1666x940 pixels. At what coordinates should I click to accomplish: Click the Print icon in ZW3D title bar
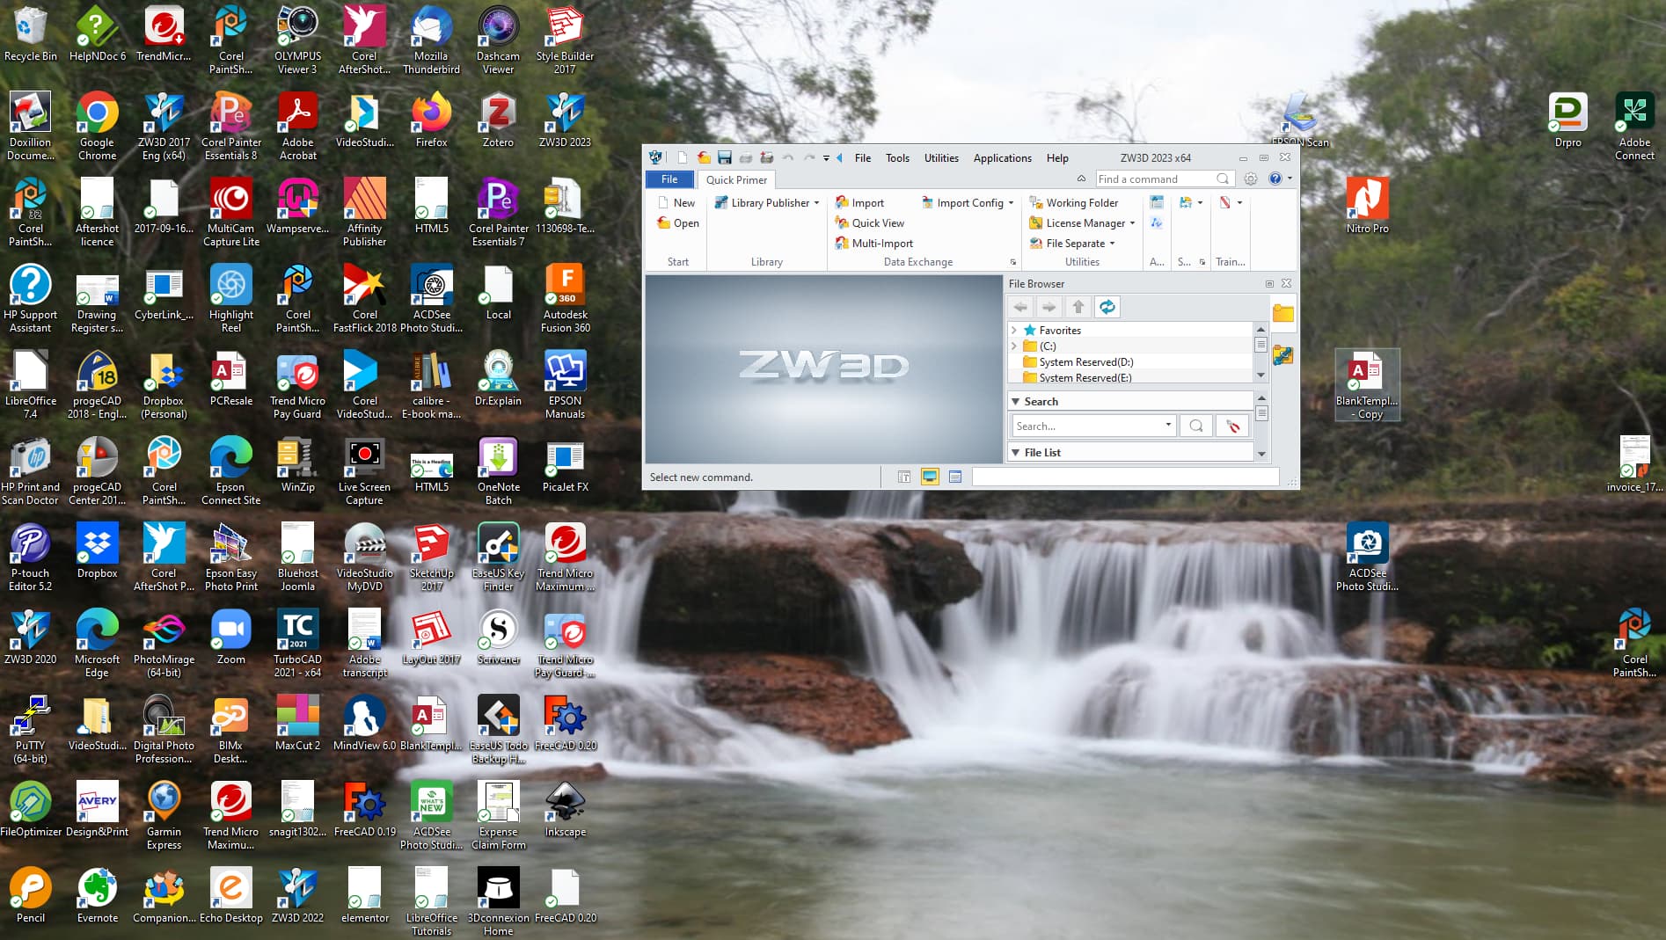[746, 157]
